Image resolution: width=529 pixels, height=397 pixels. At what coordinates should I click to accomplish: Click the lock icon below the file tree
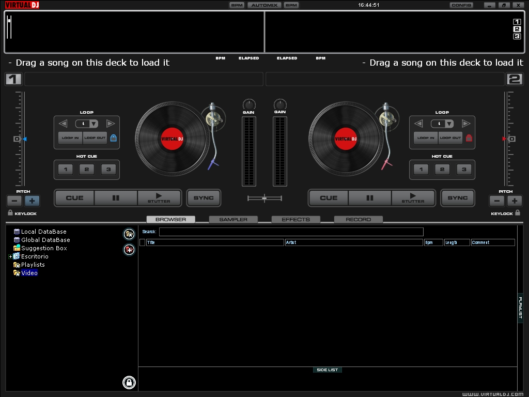click(x=129, y=383)
